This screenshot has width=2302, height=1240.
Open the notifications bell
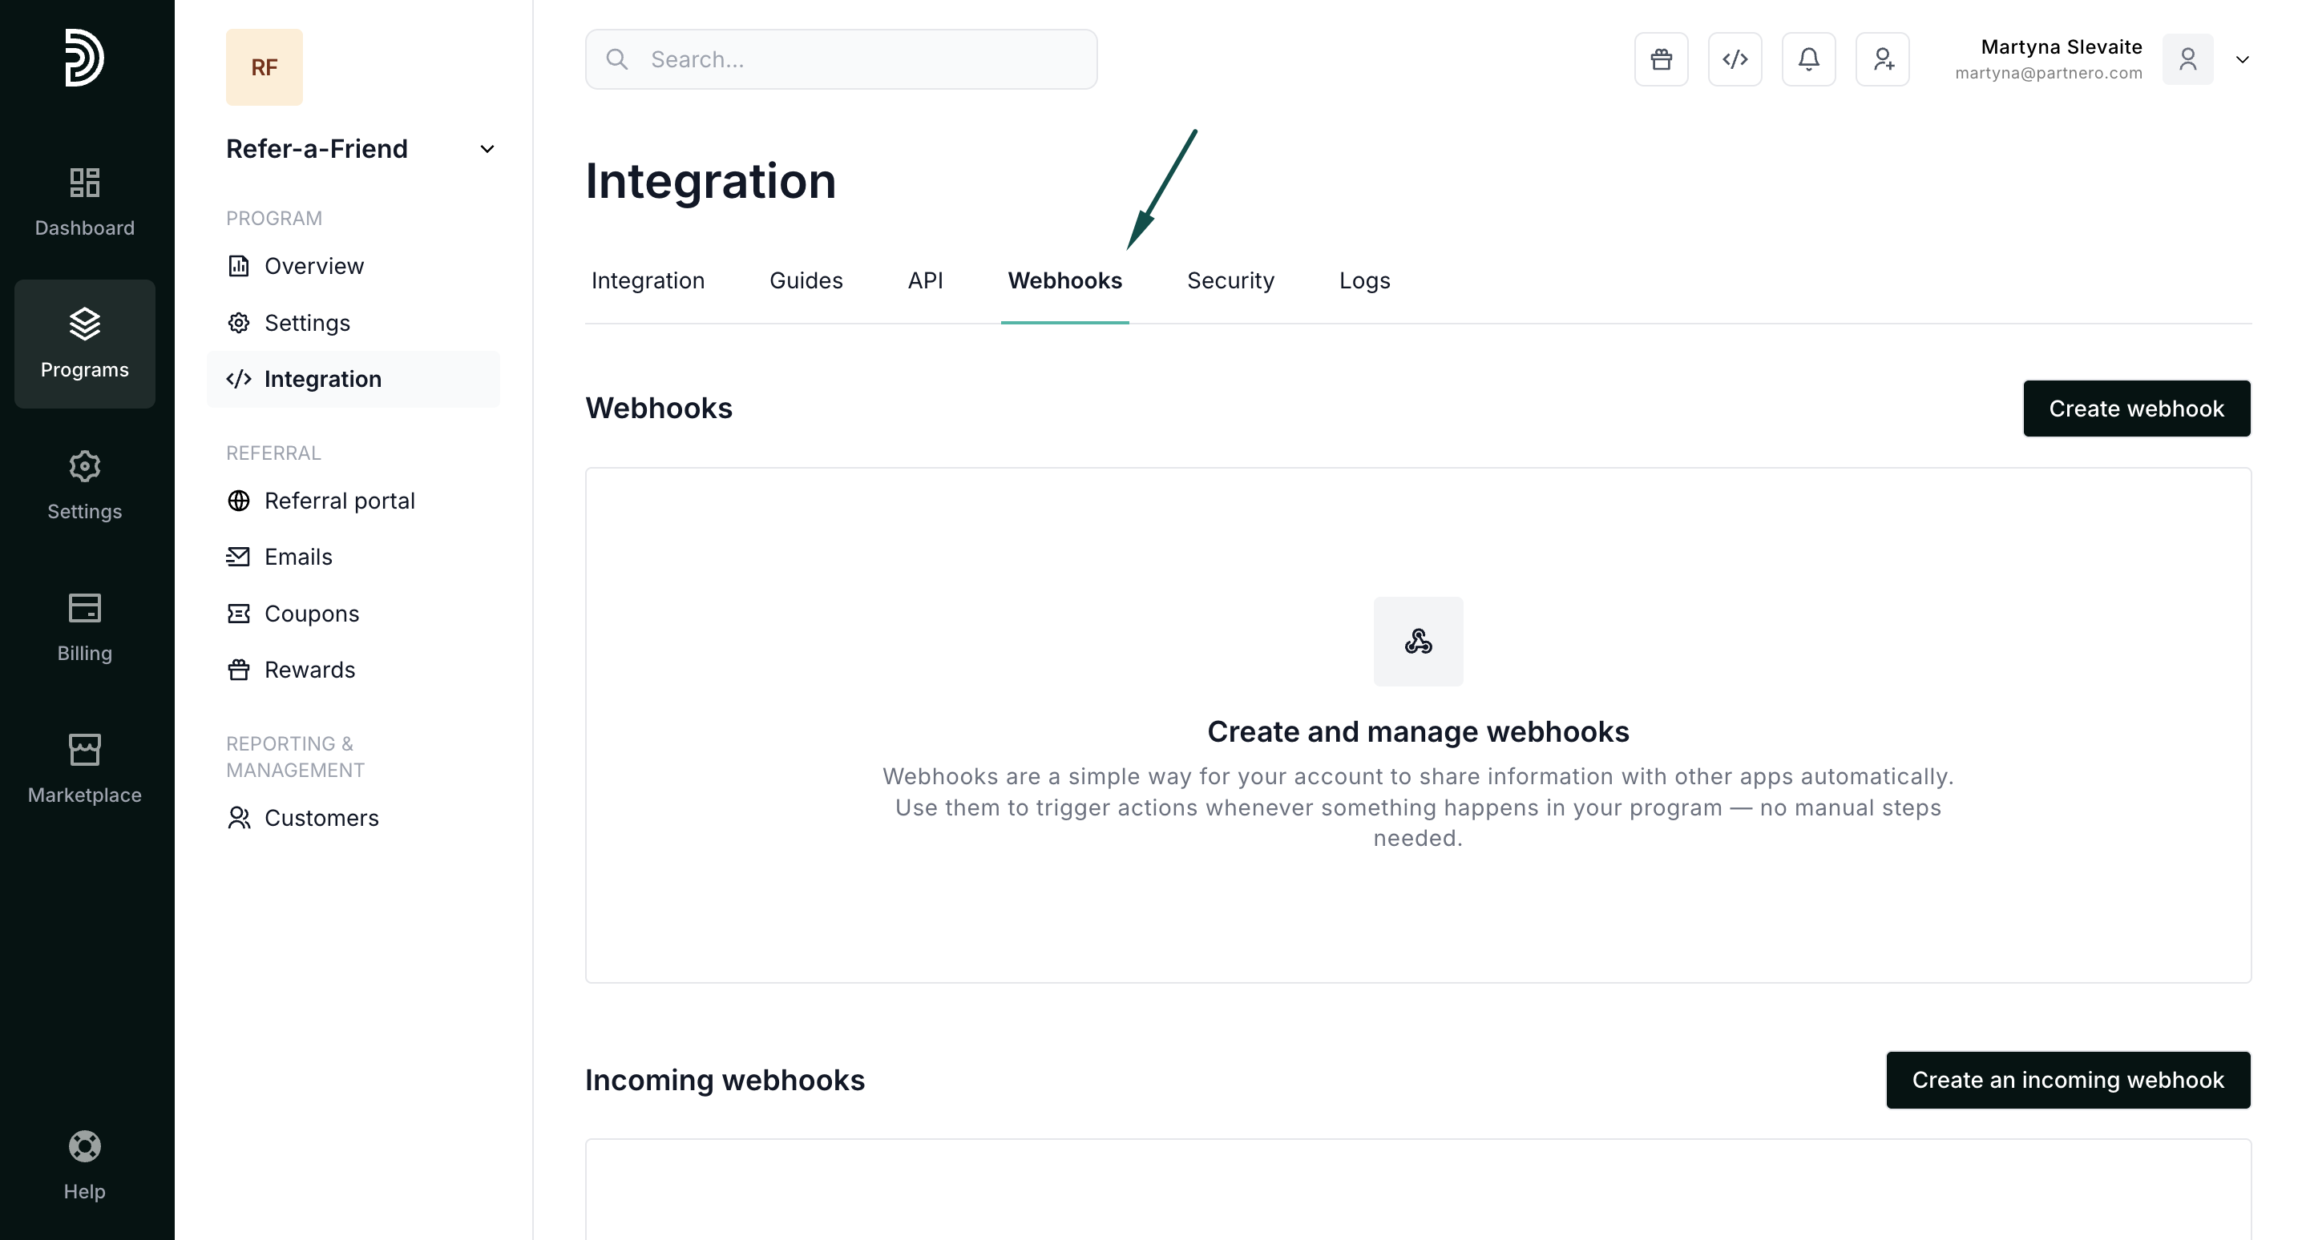1807,59
